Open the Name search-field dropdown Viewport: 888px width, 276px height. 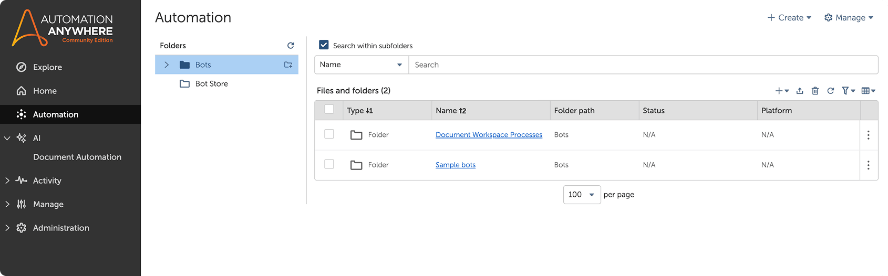362,65
